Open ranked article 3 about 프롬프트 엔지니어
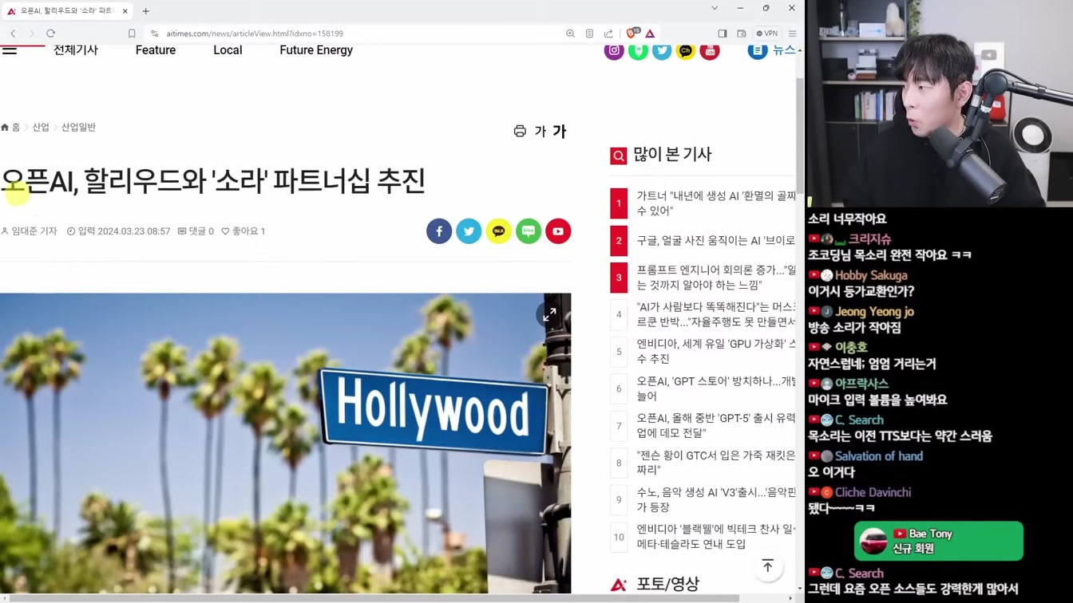The image size is (1073, 603). click(x=716, y=278)
